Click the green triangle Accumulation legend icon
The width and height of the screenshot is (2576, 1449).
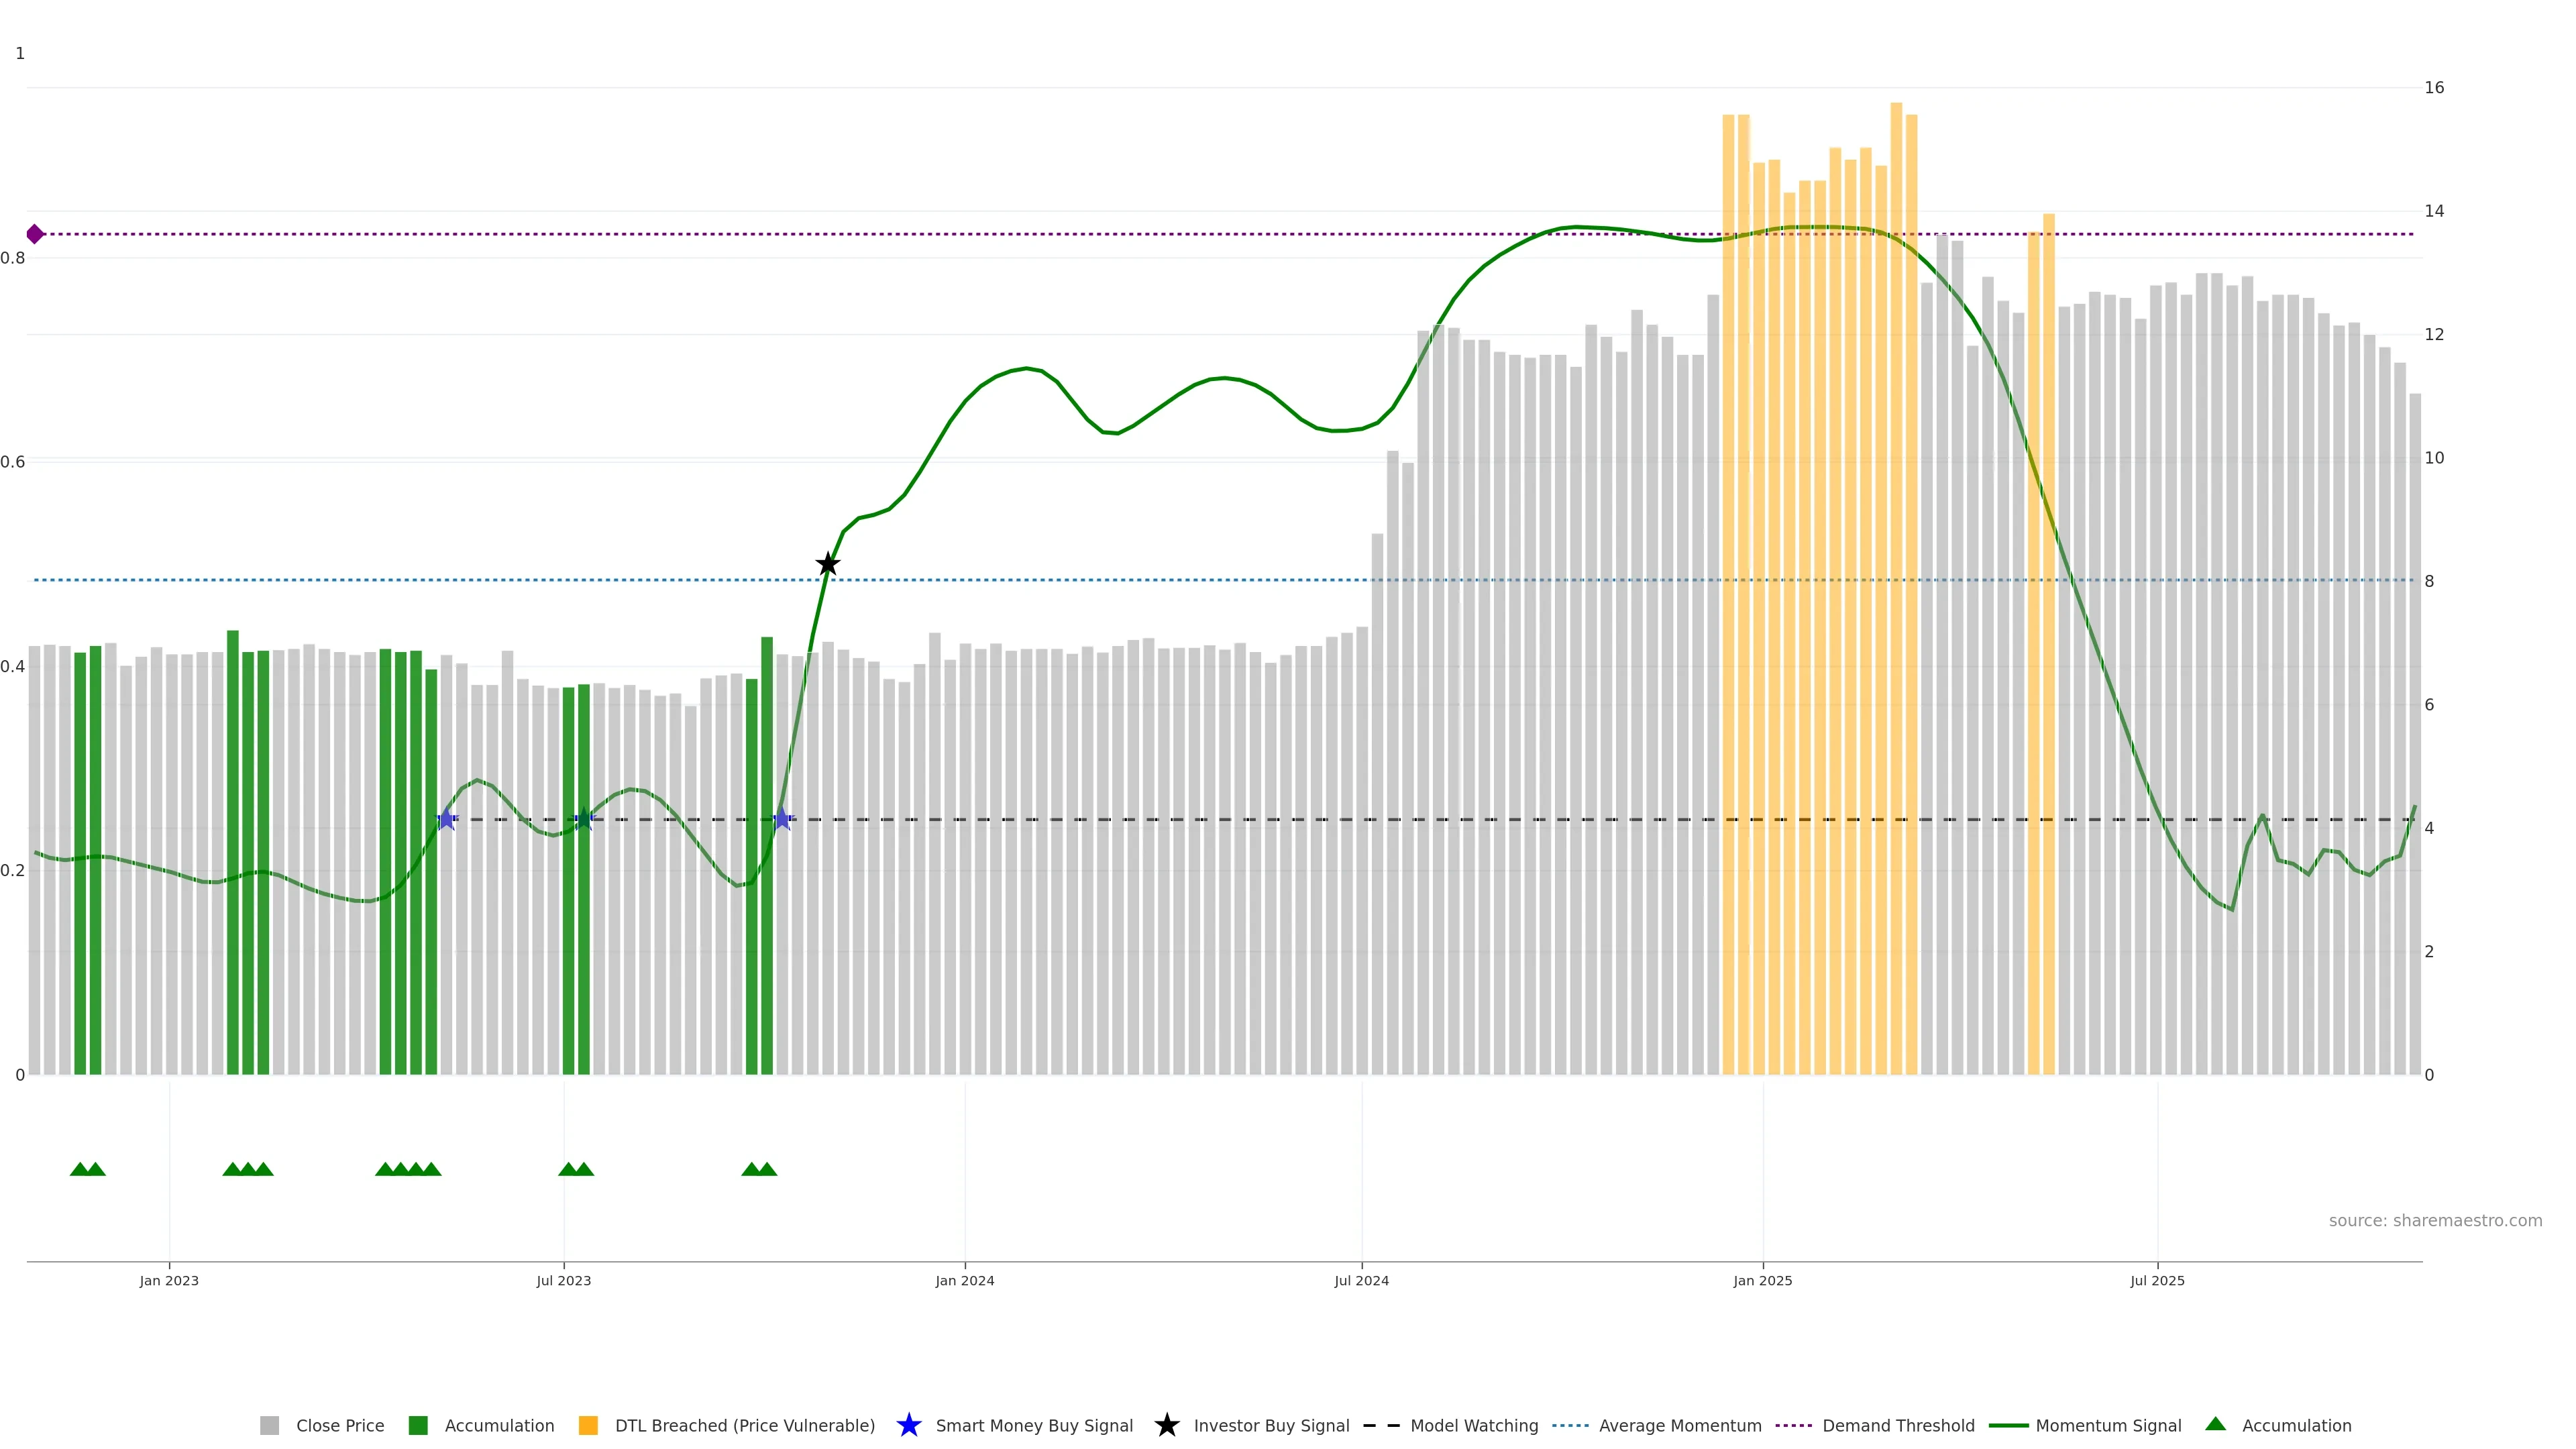coord(2215,1424)
